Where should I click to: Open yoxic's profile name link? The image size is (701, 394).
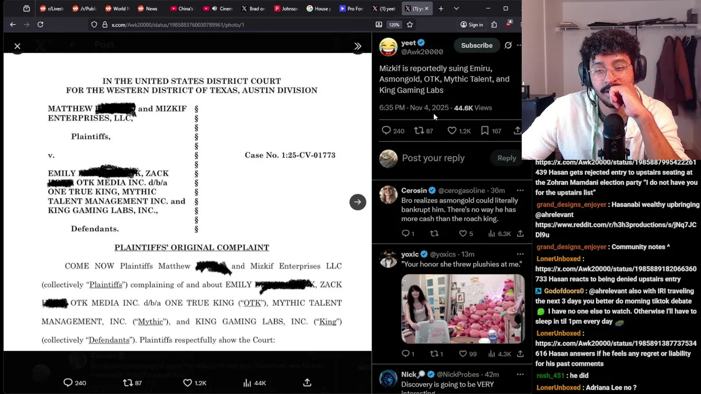[x=410, y=254]
